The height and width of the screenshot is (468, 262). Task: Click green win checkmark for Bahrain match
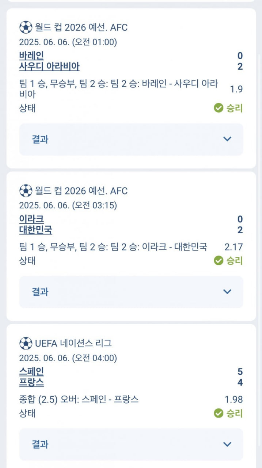tap(219, 108)
